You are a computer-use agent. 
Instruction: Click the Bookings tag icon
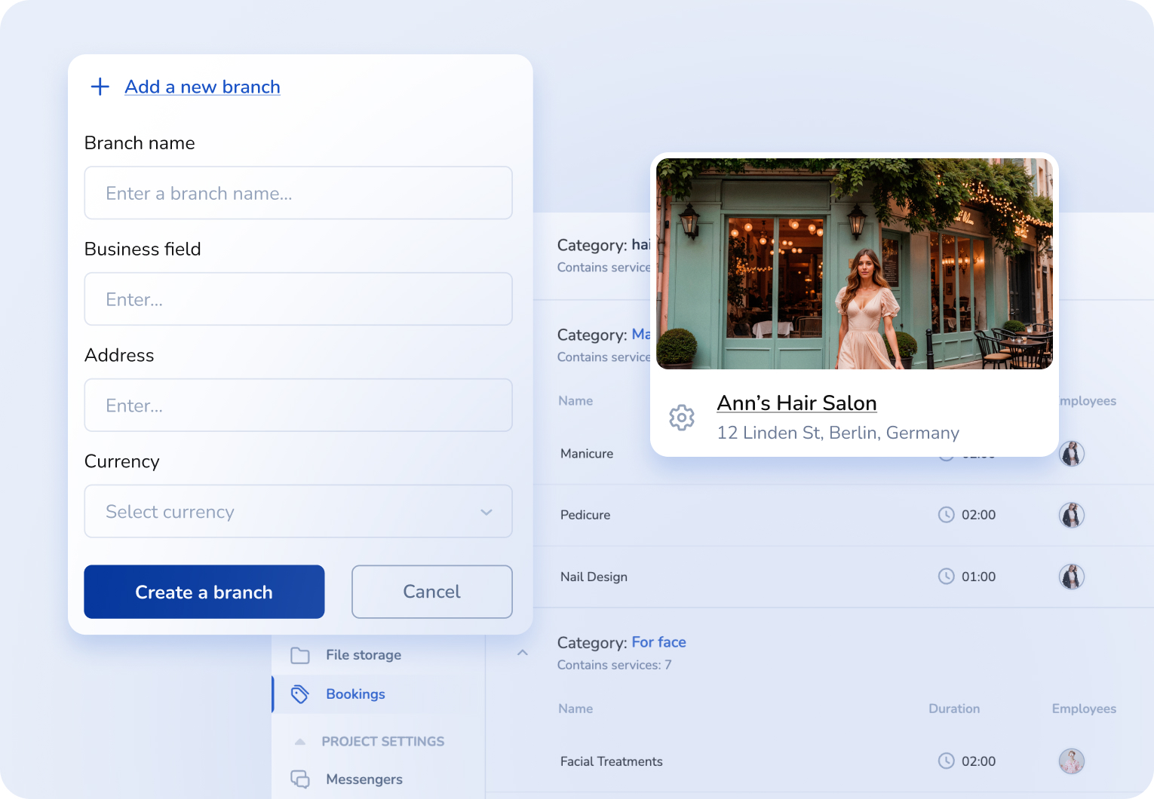click(300, 694)
